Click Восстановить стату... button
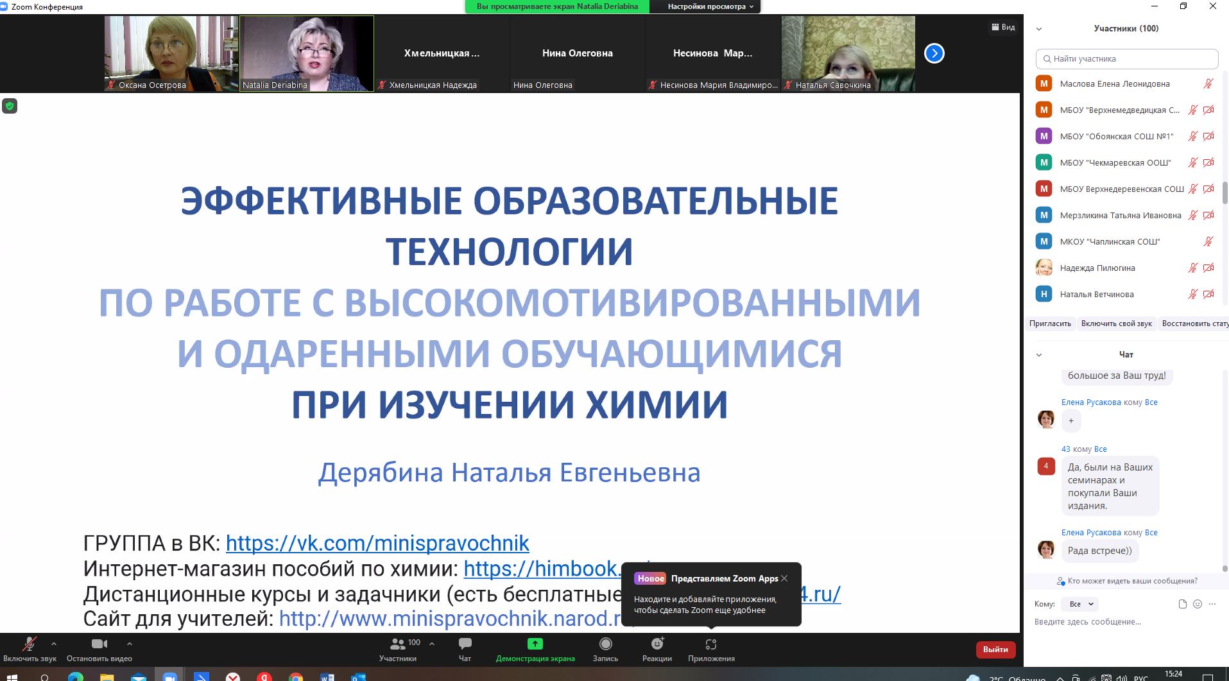 (x=1194, y=323)
